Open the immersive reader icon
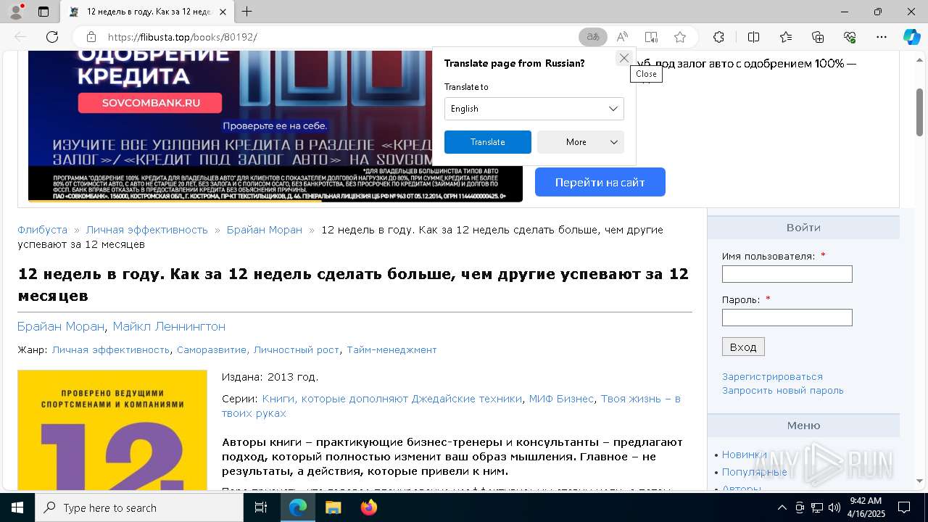 pos(651,37)
